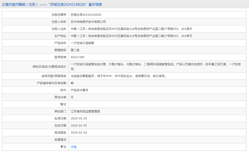
Task: Click the 管理类别 label
Action: coord(60,50)
